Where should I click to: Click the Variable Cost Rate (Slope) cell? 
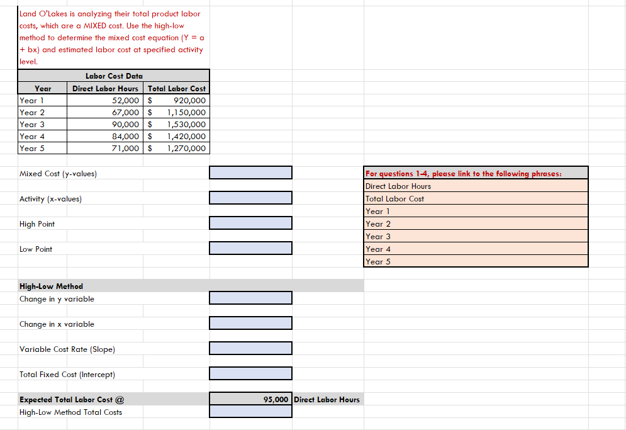click(x=250, y=348)
